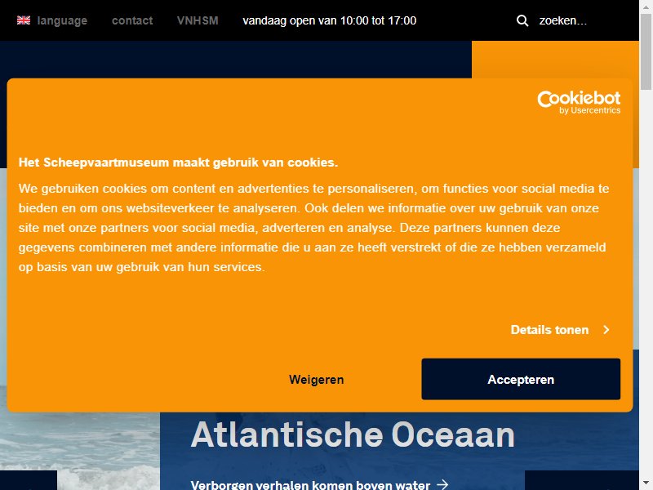Viewport: 653px width, 490px height.
Task: Open the Cookiebot by Usercentrics logo link
Action: tap(579, 102)
